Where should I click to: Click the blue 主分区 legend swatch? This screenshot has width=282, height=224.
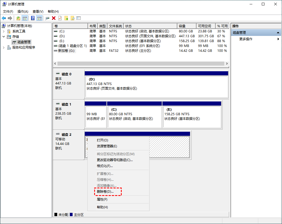[71, 215]
